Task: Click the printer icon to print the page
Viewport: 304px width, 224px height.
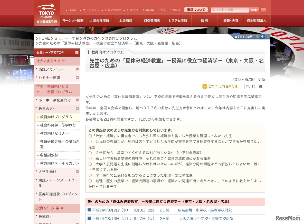Action: [x=247, y=87]
